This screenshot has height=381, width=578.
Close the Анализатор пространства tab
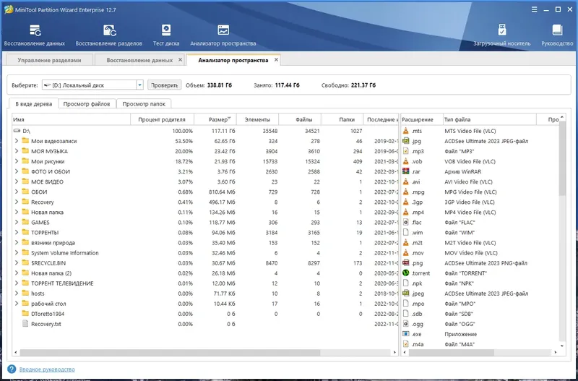coord(275,60)
